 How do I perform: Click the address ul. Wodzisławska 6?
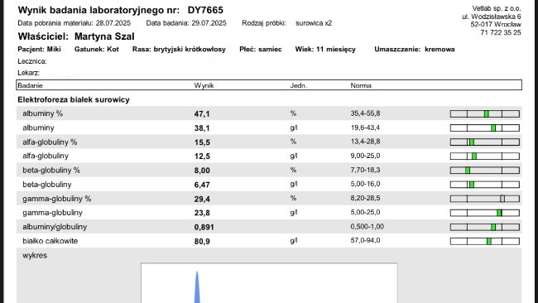coord(492,17)
